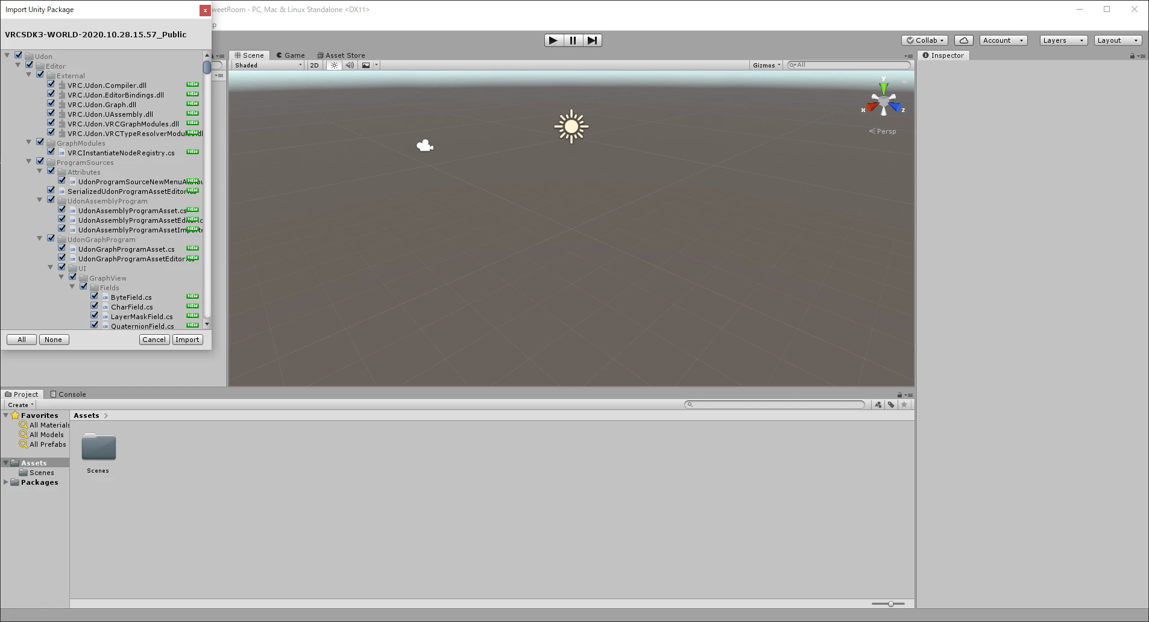Collapse the ProgramSources folder
The height and width of the screenshot is (622, 1149).
click(x=29, y=161)
